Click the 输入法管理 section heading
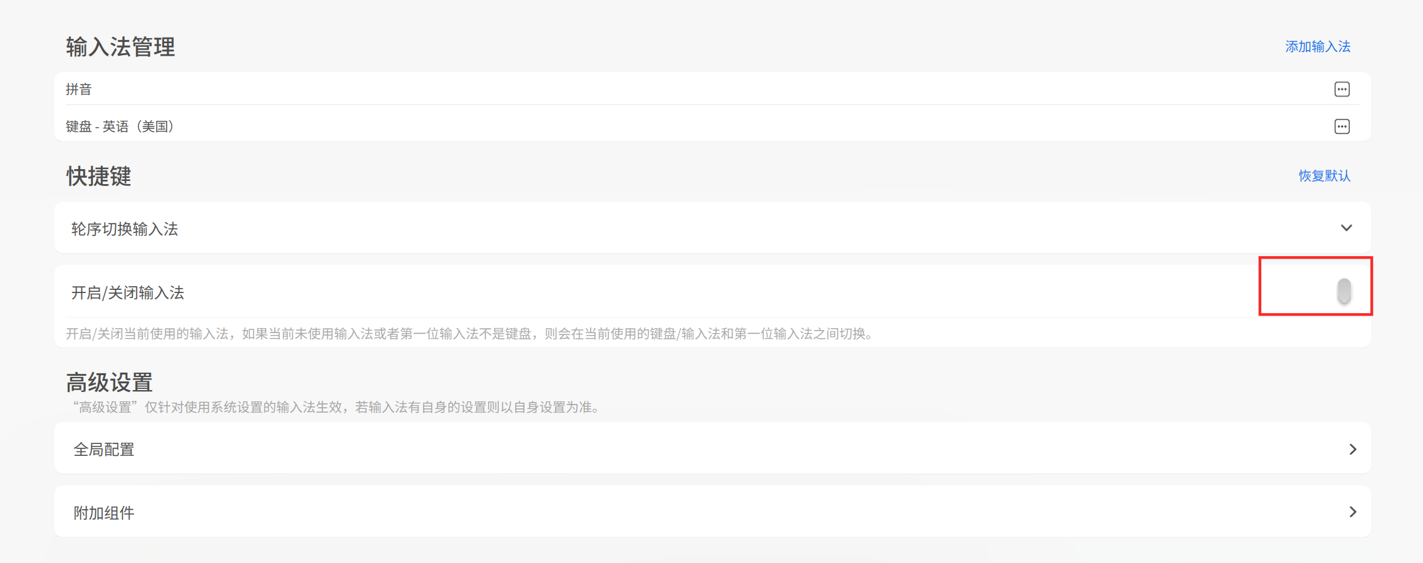1423x563 pixels. coord(120,47)
